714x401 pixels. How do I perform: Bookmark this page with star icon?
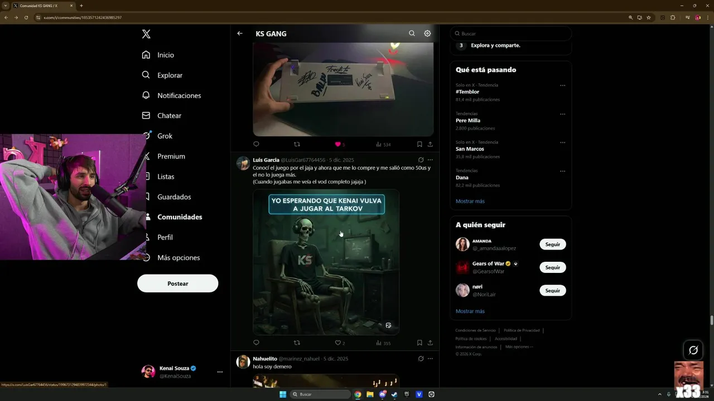tap(649, 17)
